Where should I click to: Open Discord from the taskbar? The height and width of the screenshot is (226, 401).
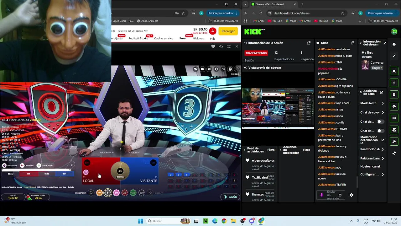pos(252,221)
